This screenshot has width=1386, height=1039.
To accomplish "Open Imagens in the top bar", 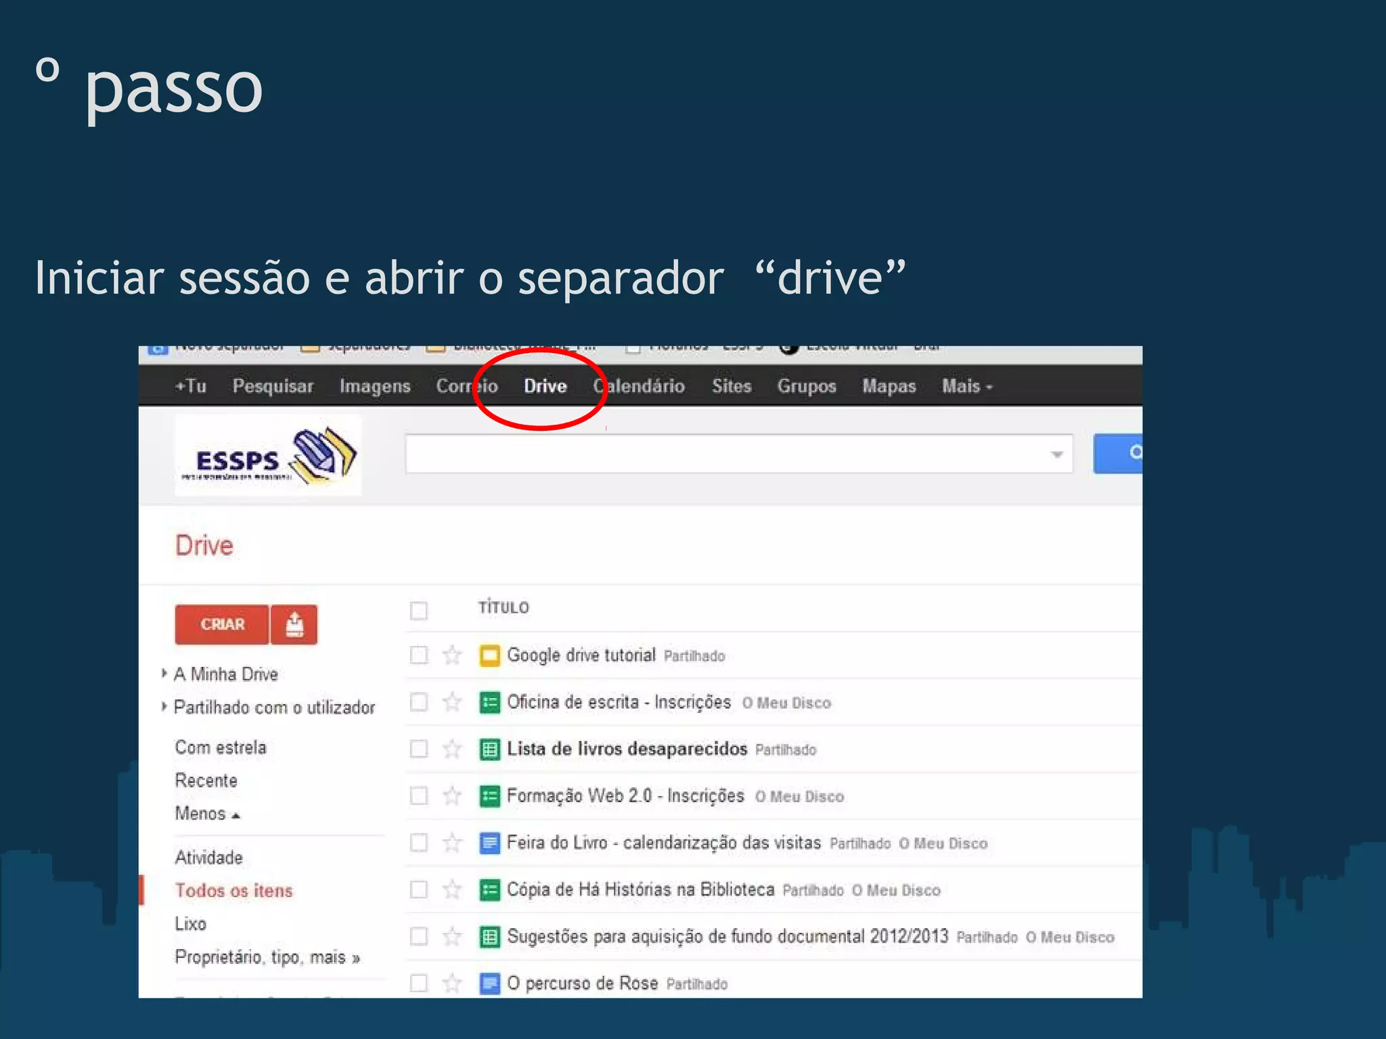I will click(375, 386).
